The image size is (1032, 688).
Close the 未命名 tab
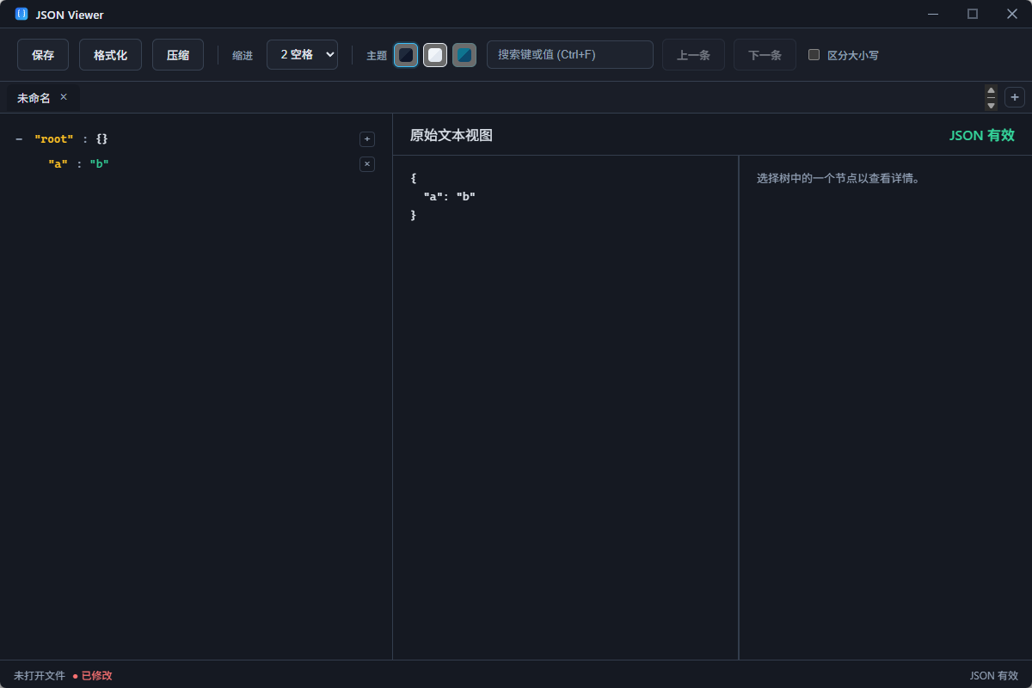63,97
